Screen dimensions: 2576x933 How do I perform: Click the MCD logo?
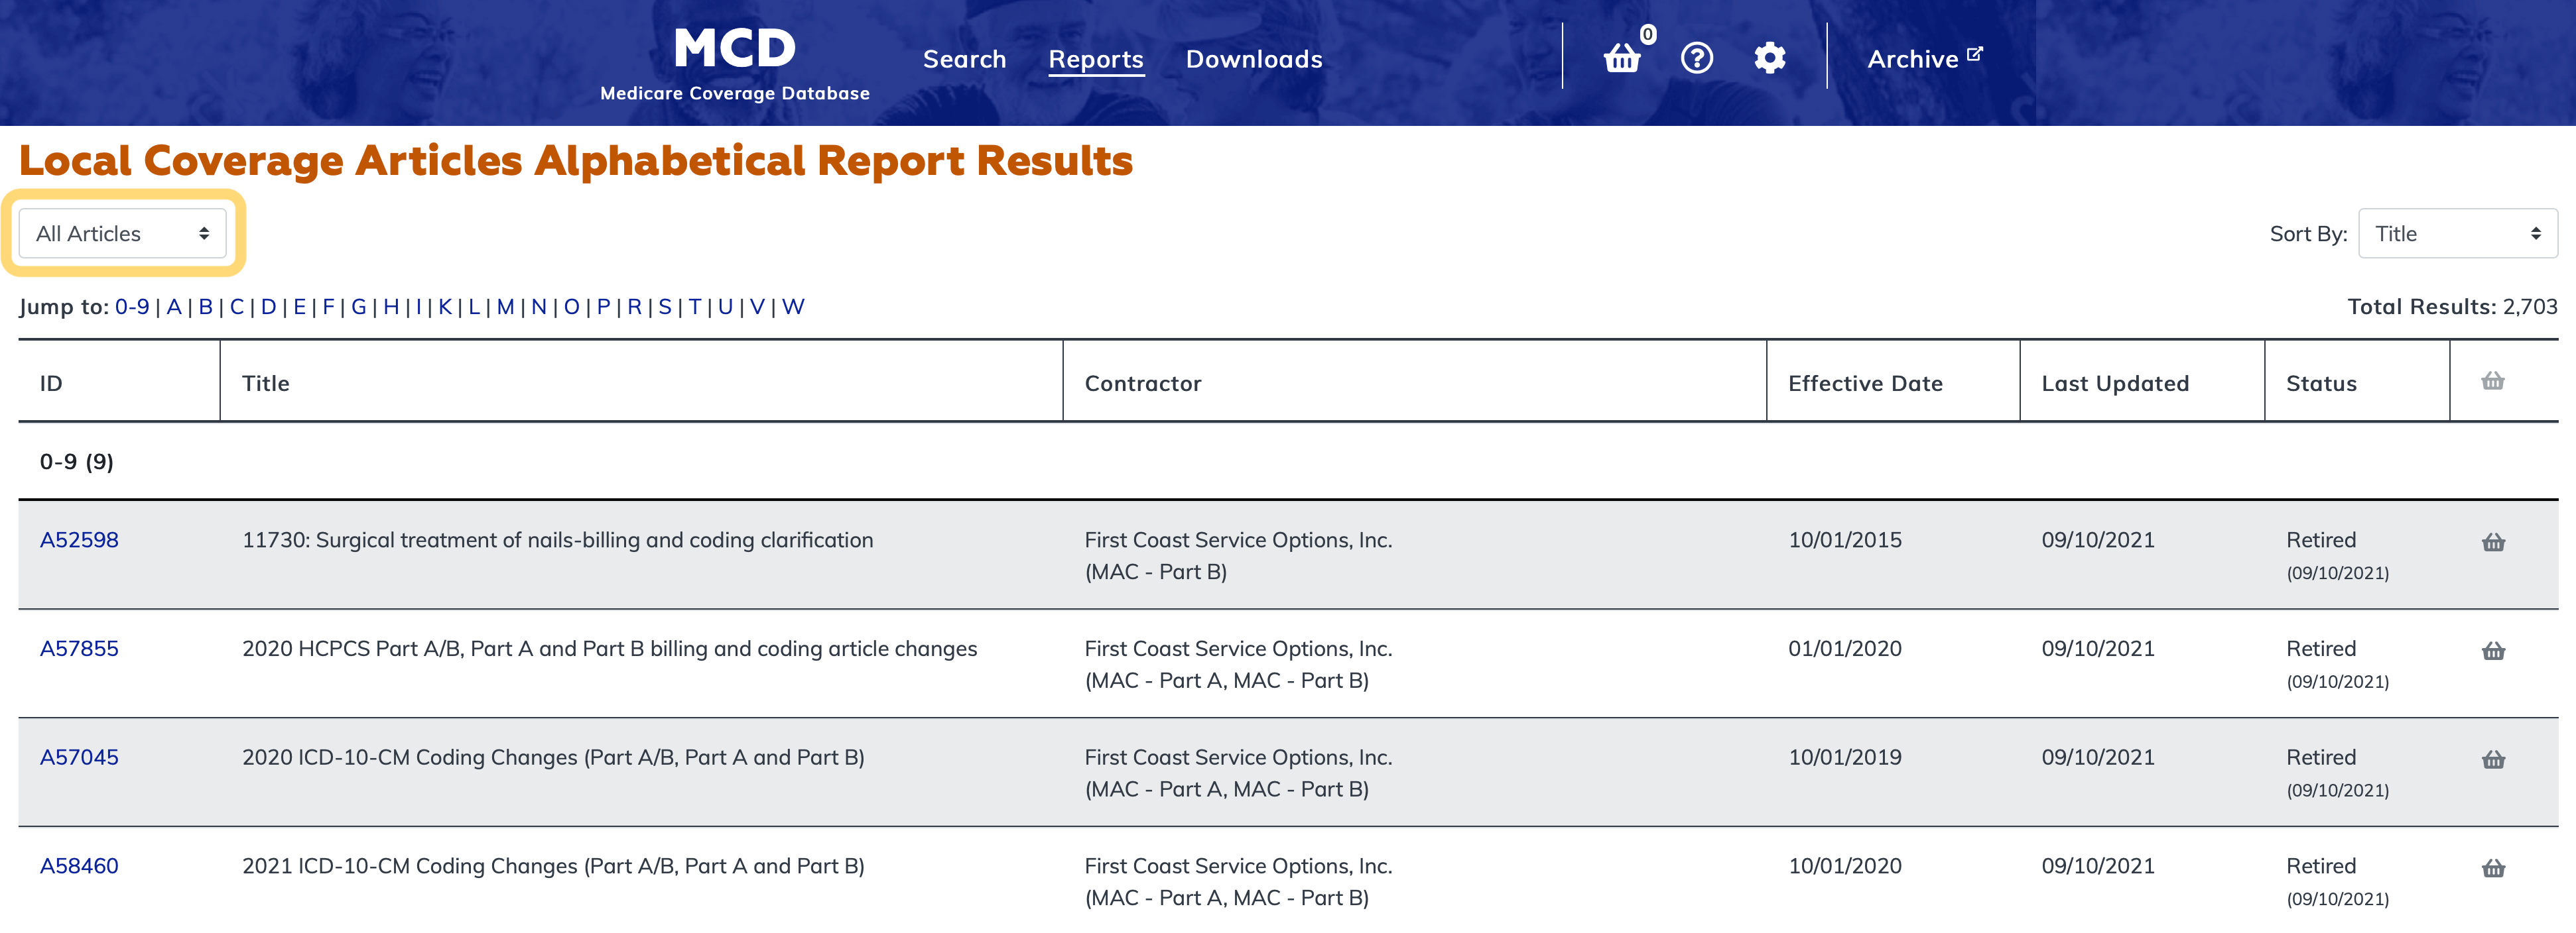click(x=734, y=62)
